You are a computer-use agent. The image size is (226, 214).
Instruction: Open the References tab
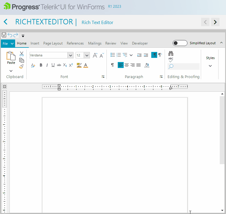pyautogui.click(x=75, y=43)
